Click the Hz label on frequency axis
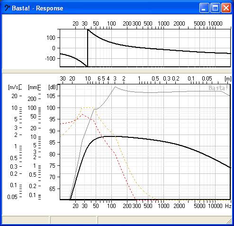 point(228,206)
